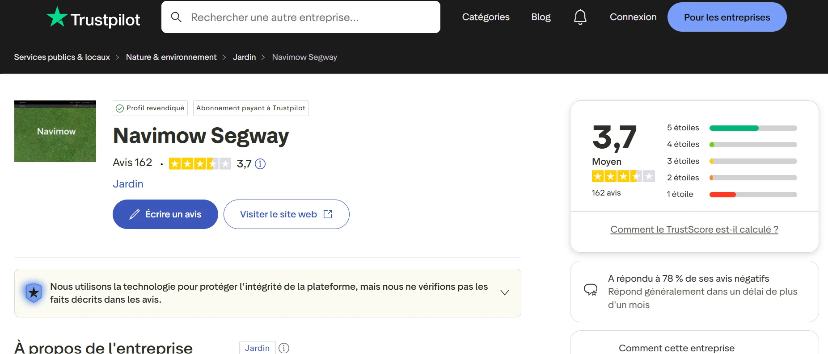
Task: Open the Trustpilot home logo
Action: 93,18
